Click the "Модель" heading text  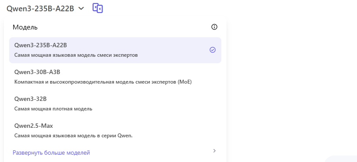click(25, 27)
